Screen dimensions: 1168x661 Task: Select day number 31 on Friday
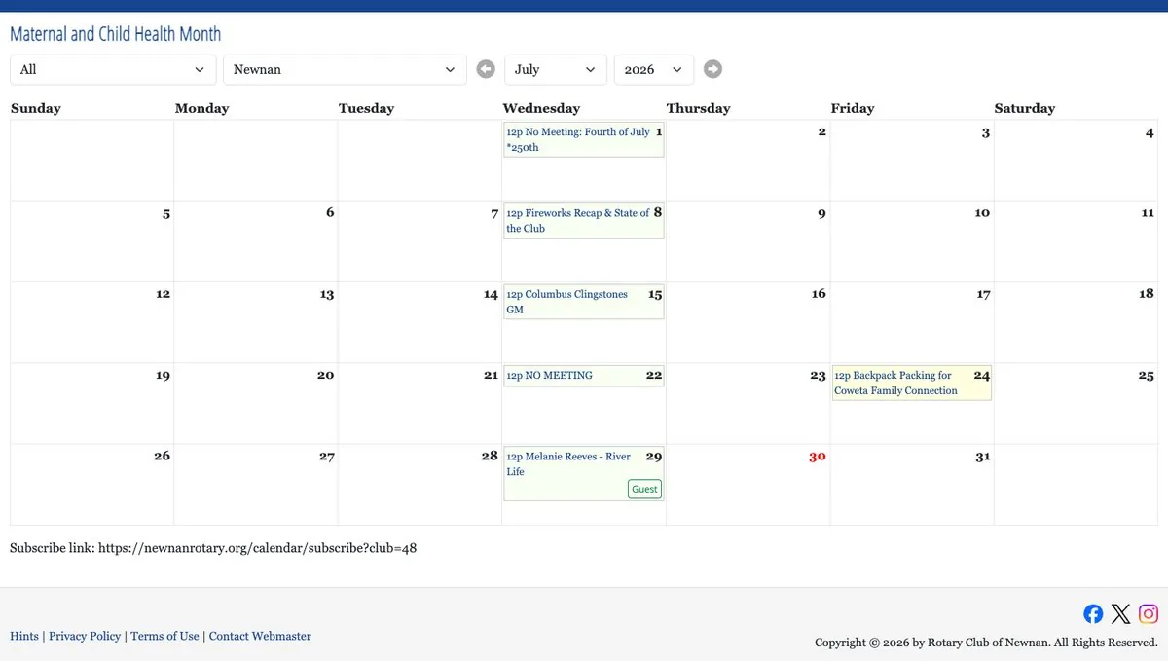[982, 457]
